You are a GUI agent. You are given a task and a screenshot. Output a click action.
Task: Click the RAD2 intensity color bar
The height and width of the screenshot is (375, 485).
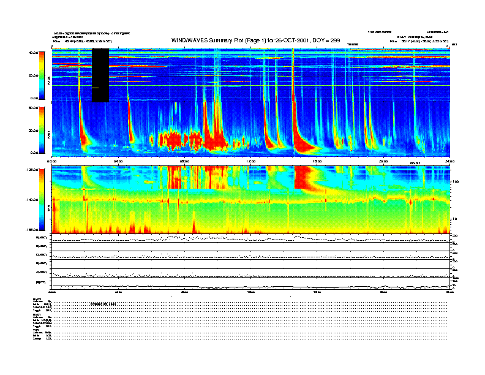(x=42, y=75)
